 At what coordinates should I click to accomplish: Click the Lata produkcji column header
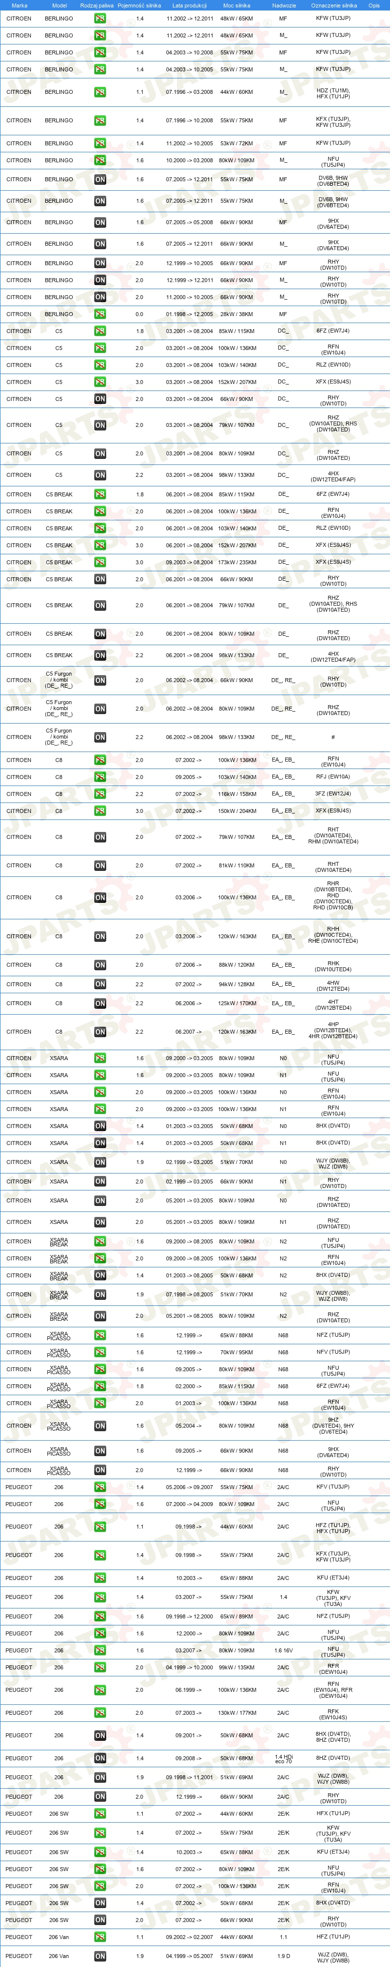(190, 5)
